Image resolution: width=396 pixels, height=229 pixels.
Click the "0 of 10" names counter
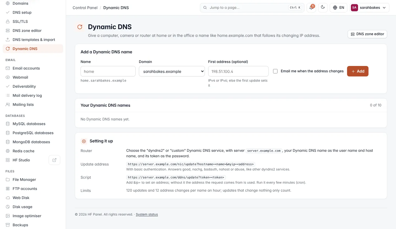pyautogui.click(x=376, y=105)
